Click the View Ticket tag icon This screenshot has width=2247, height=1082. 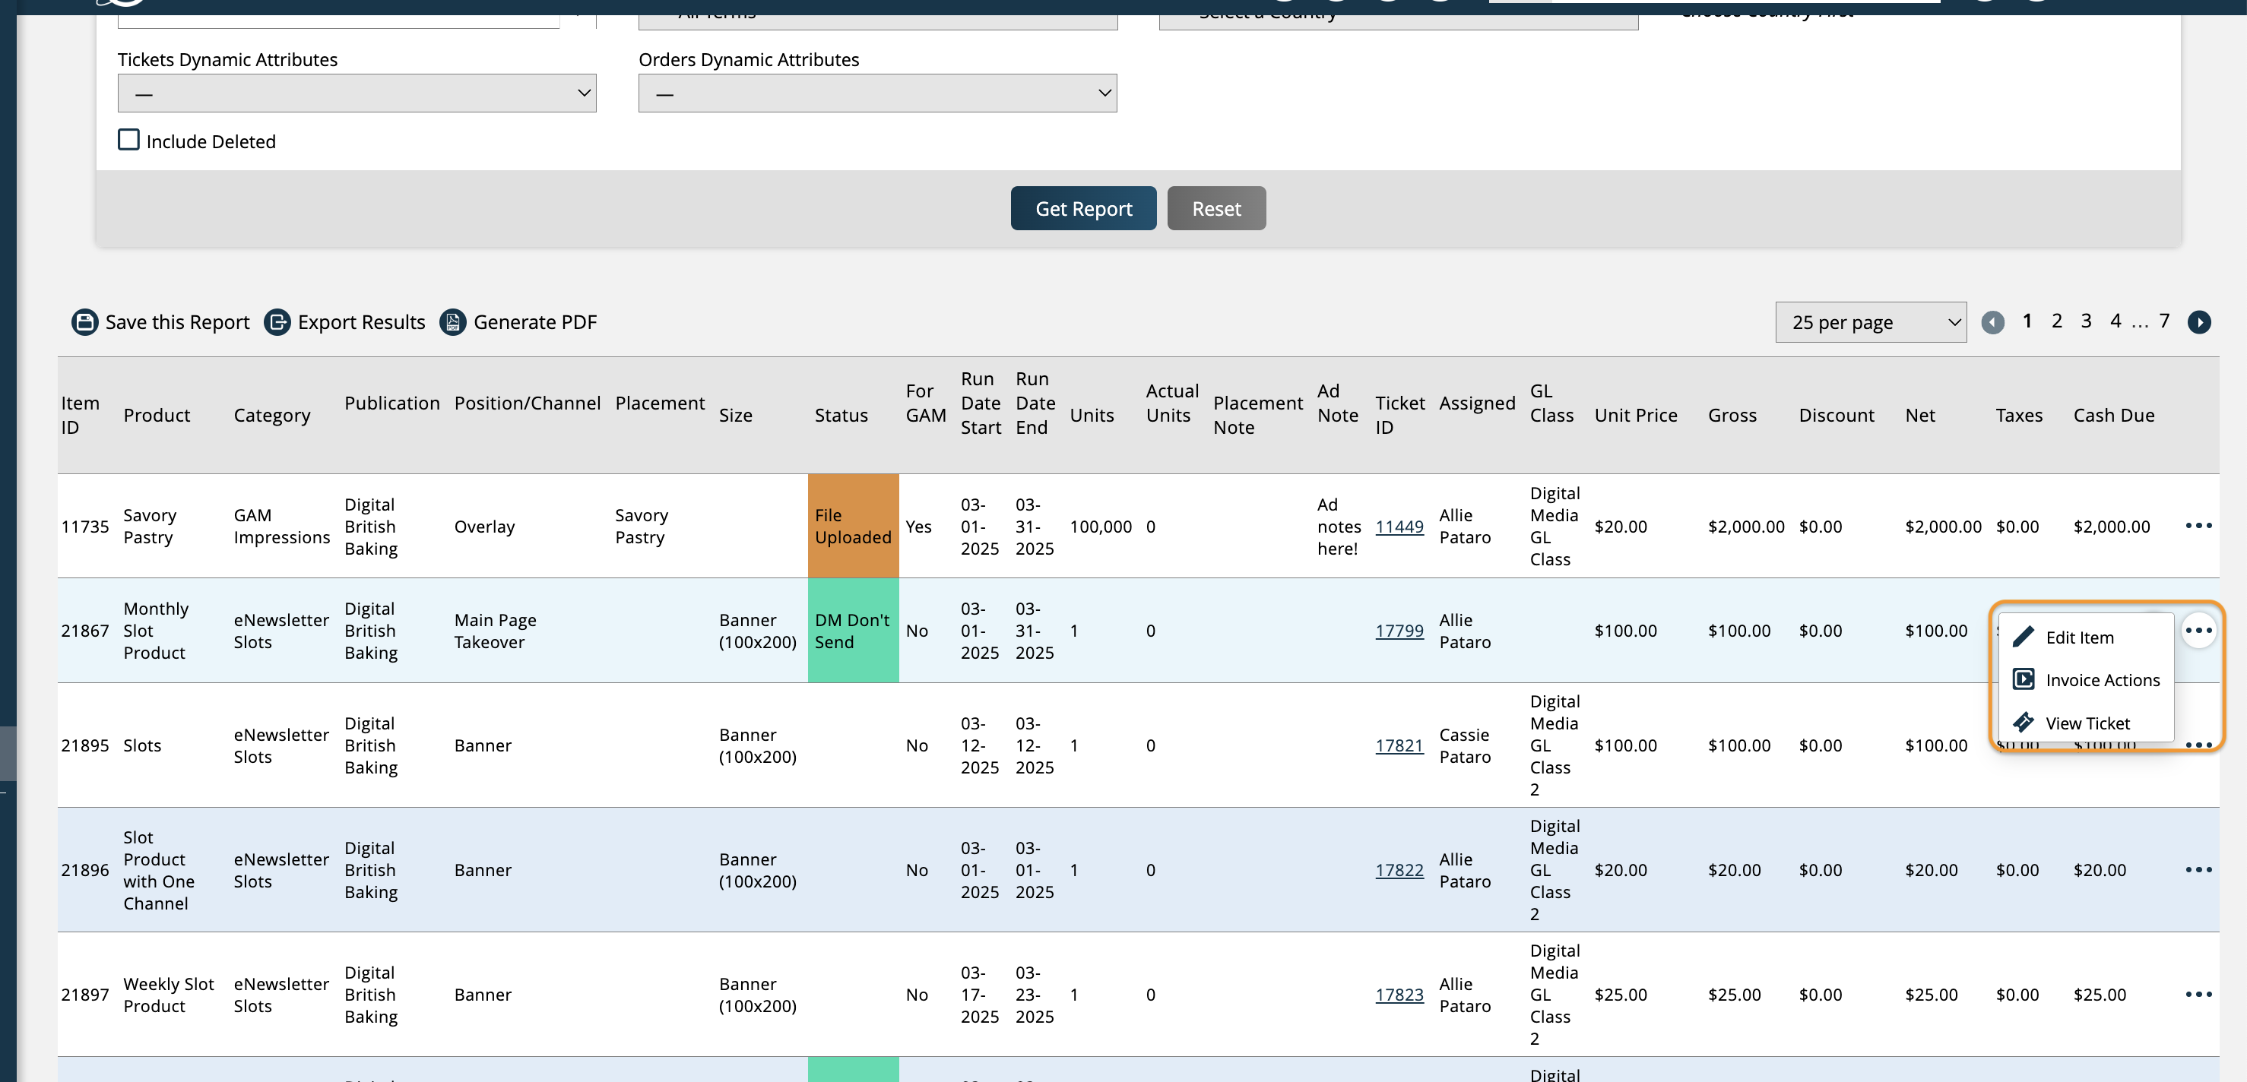pos(2023,723)
